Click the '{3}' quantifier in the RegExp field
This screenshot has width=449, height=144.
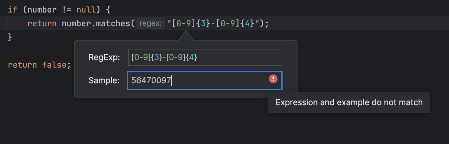point(155,58)
